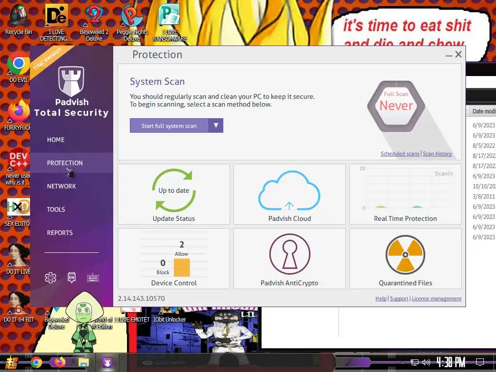Click the Help link
This screenshot has width=496, height=372.
381,298
